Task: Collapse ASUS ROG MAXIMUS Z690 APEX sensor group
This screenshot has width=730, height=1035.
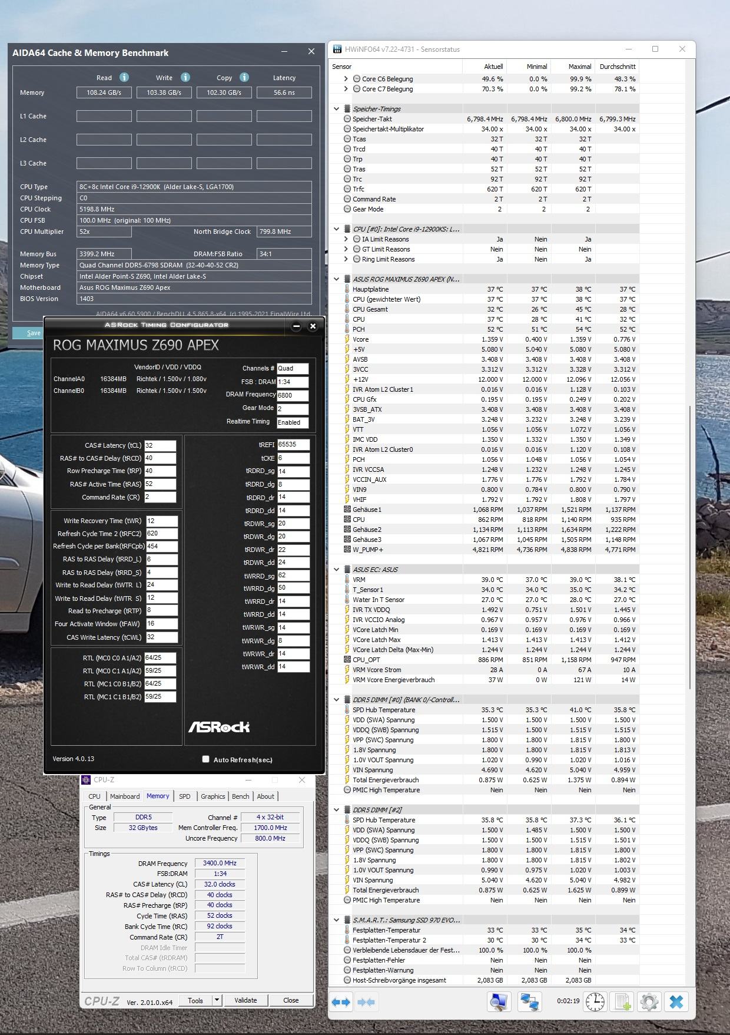Action: (337, 279)
